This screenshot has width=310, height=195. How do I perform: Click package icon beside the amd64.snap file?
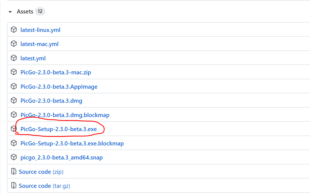(x=14, y=157)
